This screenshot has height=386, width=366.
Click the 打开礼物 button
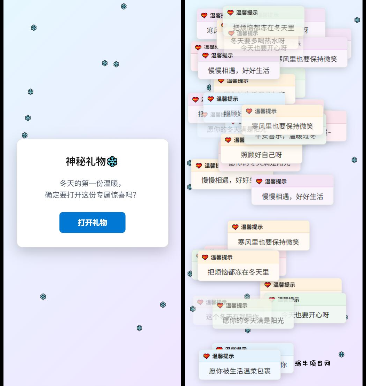point(93,222)
